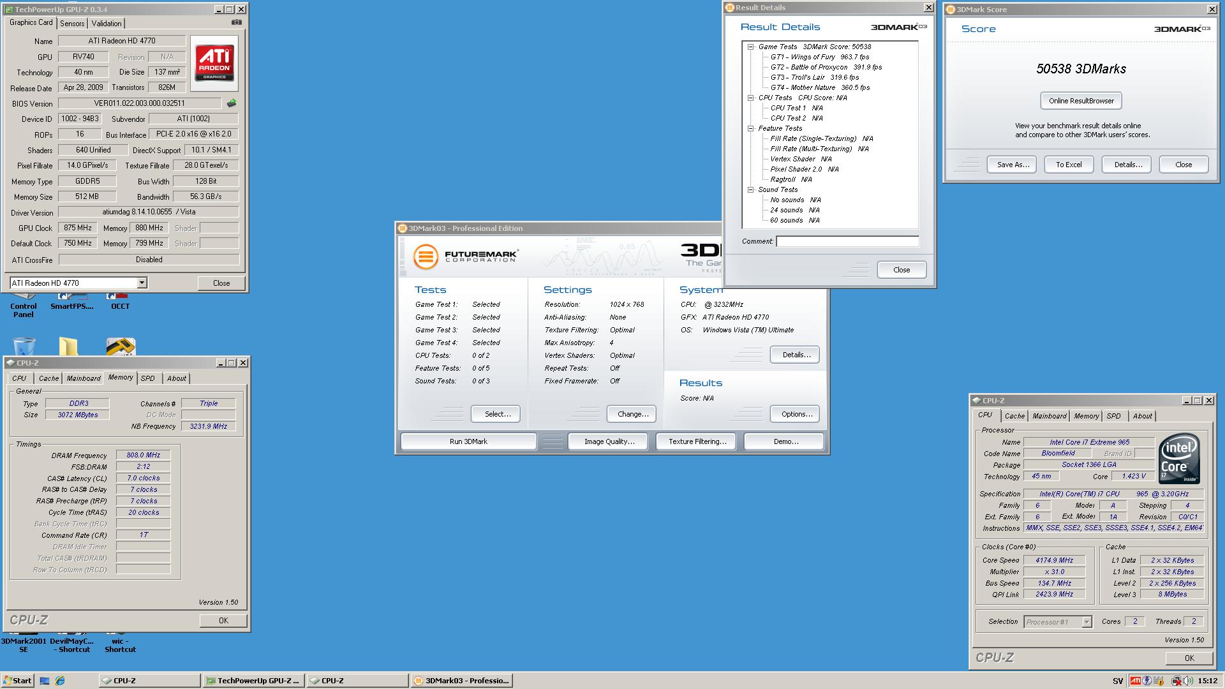Screen dimensions: 1225x689
Task: Click the disconnected network tray icon
Action: click(1177, 681)
